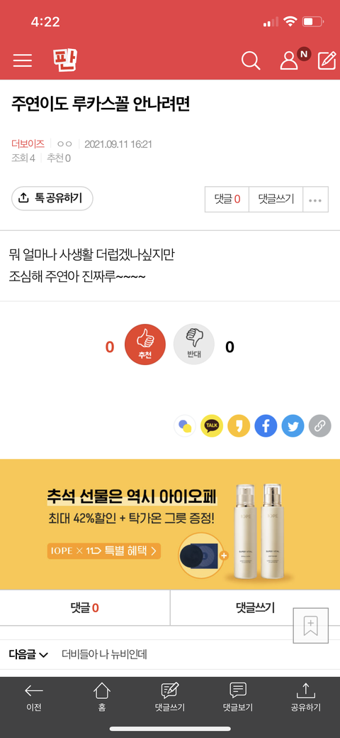This screenshot has height=738, width=340.
Task: Select 댓글보기 in bottom bar
Action: (x=237, y=698)
